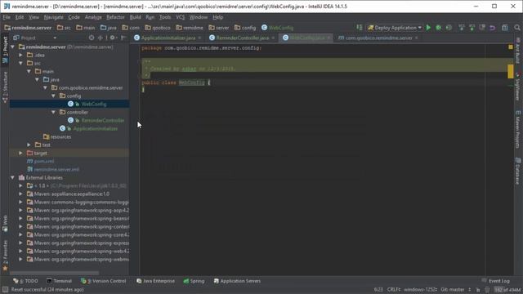This screenshot has width=523, height=294.
Task: Collapse External Libraries node
Action: pyautogui.click(x=13, y=178)
